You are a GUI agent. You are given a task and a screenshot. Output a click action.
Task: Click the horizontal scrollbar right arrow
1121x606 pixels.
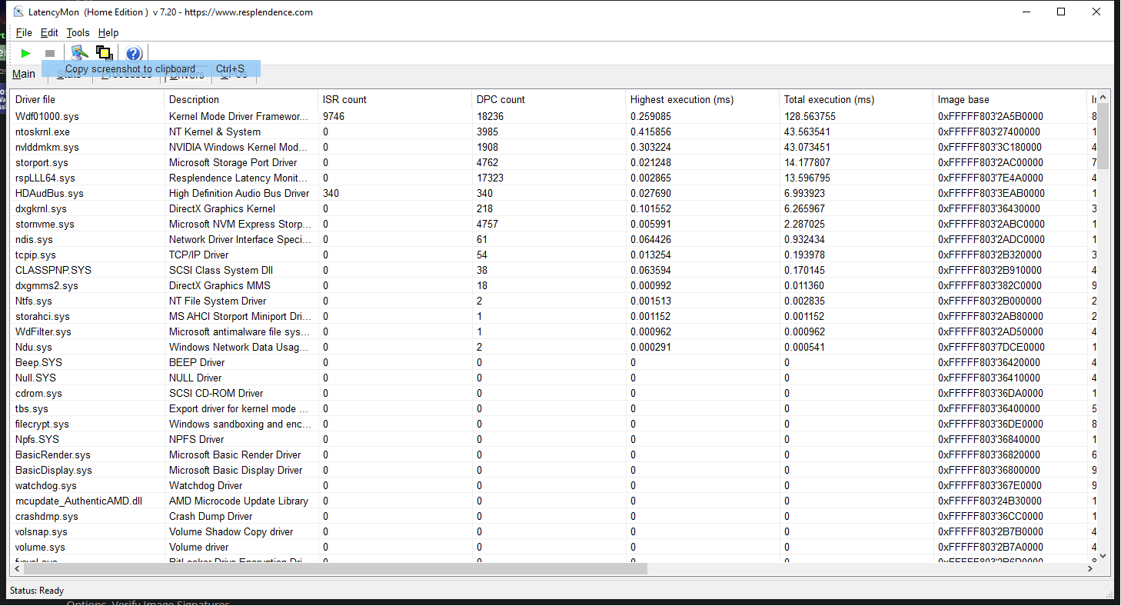(1089, 569)
